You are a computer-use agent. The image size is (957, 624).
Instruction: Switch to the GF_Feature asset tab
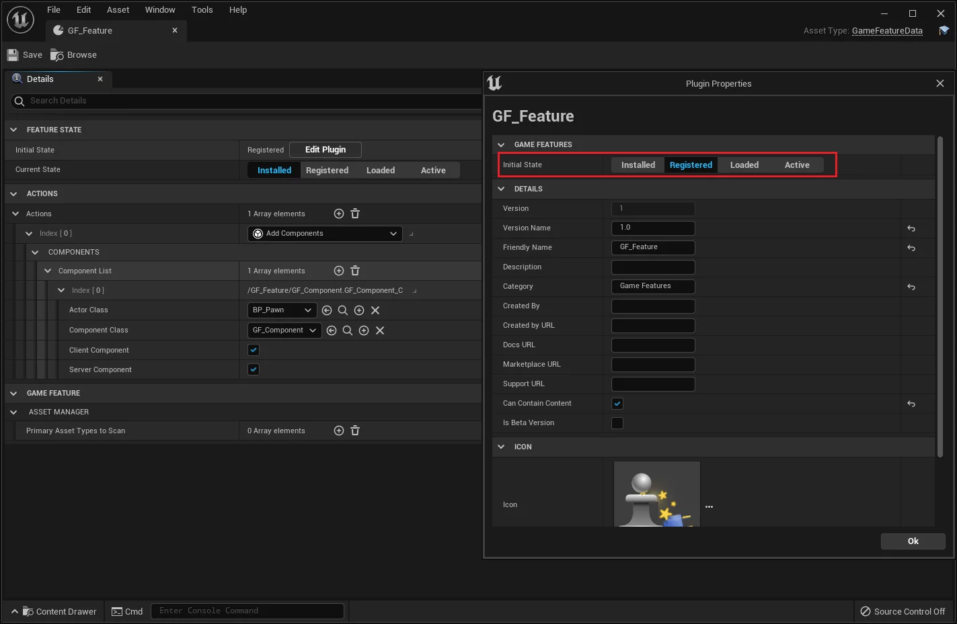pyautogui.click(x=90, y=31)
